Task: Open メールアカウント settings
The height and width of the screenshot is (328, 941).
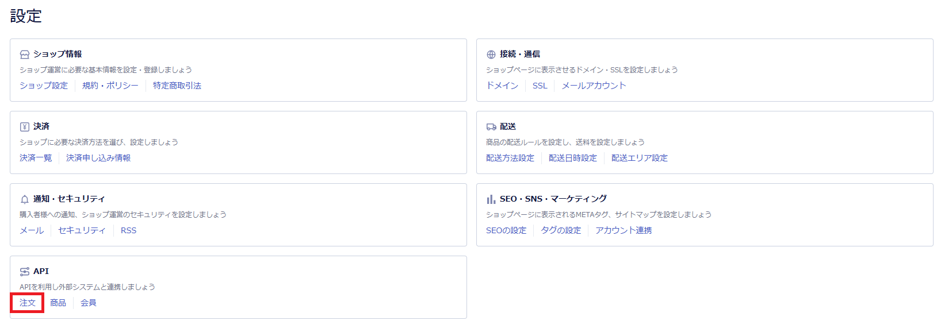Action: click(594, 86)
